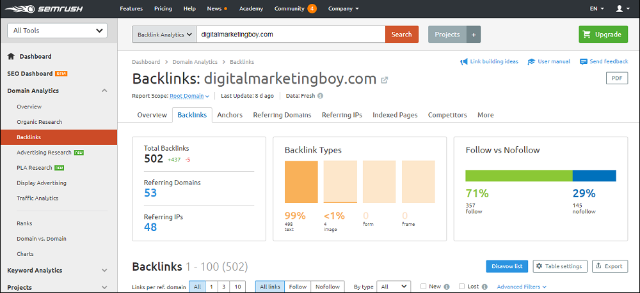
Task: Click the PDF button
Action: click(617, 79)
